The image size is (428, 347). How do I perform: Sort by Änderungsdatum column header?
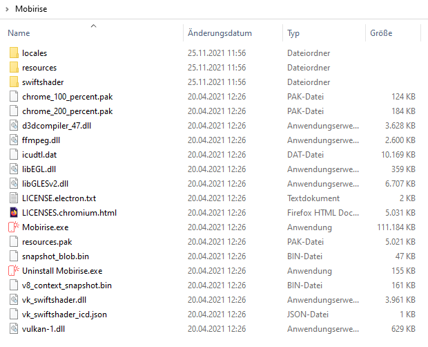[x=220, y=33]
